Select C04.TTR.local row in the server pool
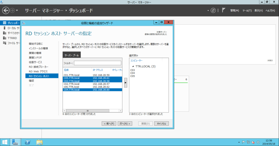 tap(92, 90)
